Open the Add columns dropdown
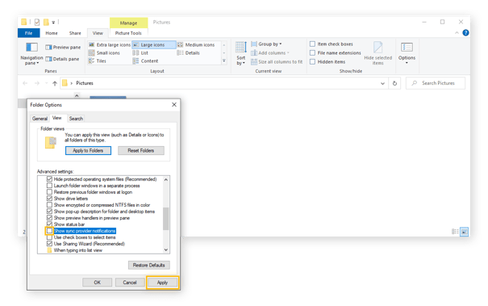488x306 pixels. pyautogui.click(x=270, y=53)
